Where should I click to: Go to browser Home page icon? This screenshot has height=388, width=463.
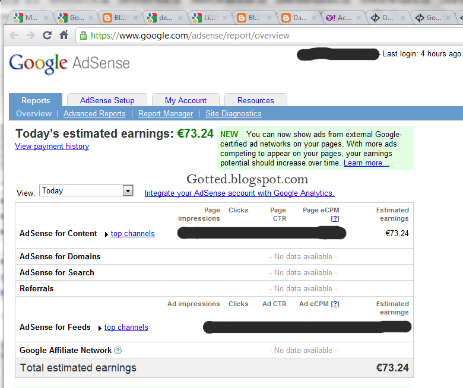pyautogui.click(x=64, y=35)
